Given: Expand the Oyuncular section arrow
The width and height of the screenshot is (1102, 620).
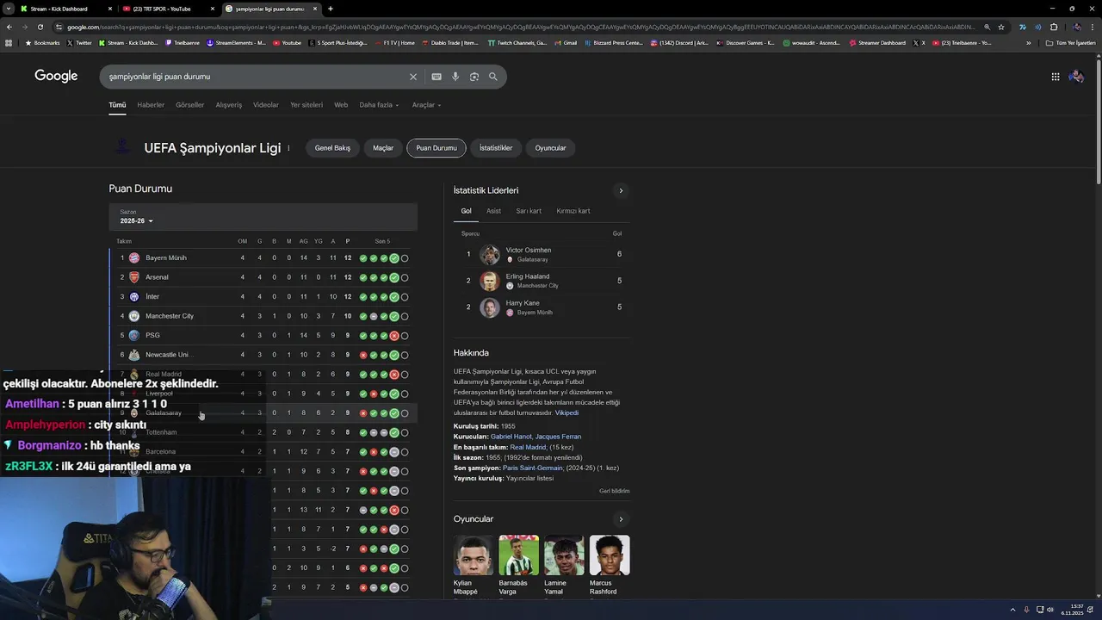Looking at the screenshot, I should point(621,519).
